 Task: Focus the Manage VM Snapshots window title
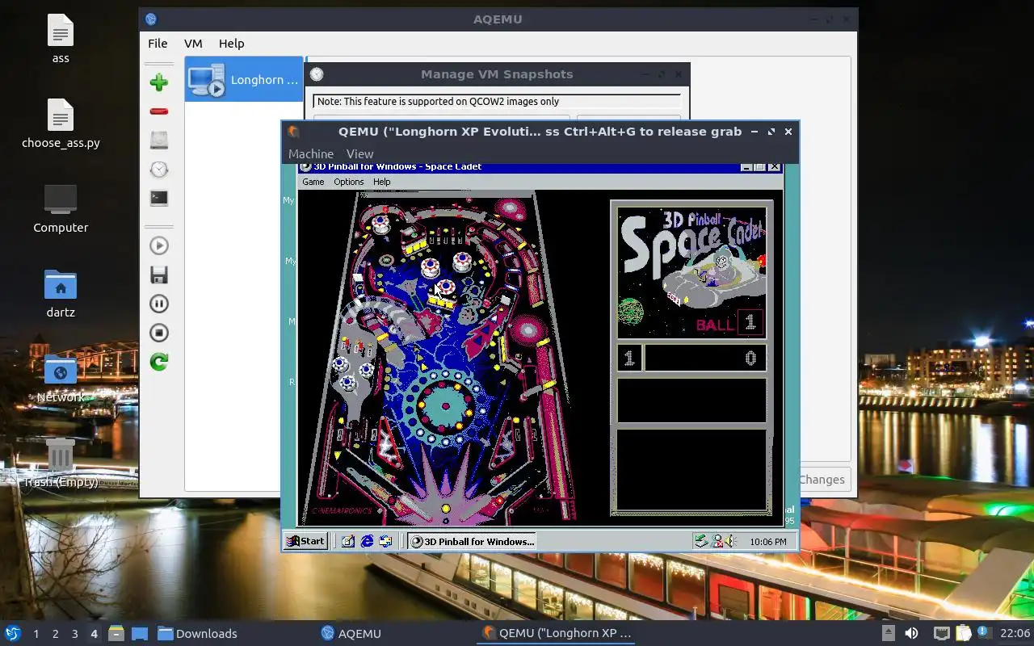tap(497, 74)
